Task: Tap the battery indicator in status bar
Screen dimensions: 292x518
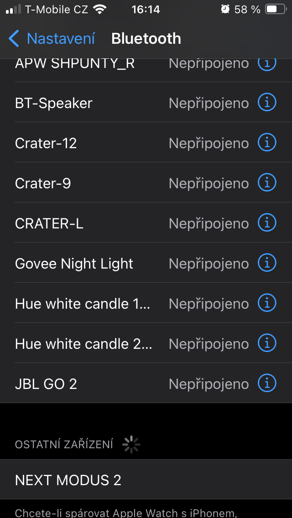Action: (x=276, y=9)
